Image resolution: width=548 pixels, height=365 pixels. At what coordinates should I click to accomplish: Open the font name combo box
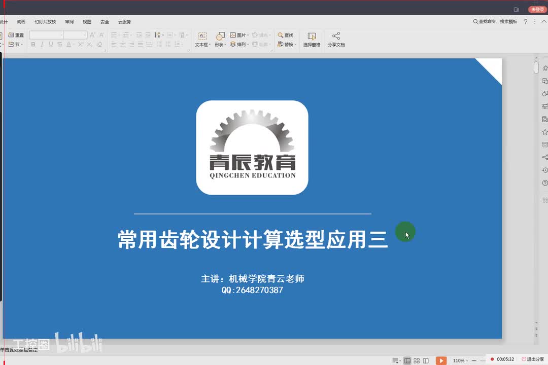pyautogui.click(x=46, y=35)
